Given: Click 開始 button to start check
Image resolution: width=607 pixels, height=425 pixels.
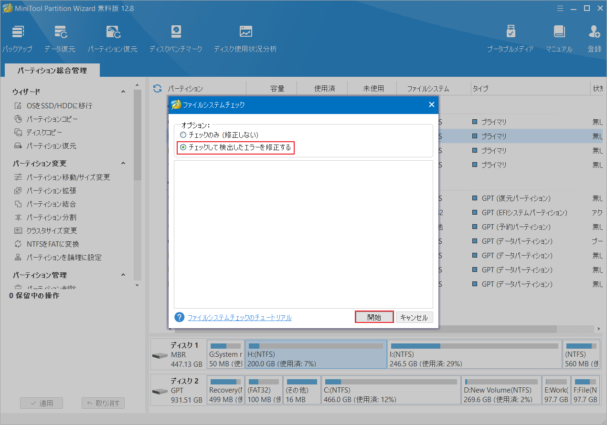Looking at the screenshot, I should pos(374,317).
